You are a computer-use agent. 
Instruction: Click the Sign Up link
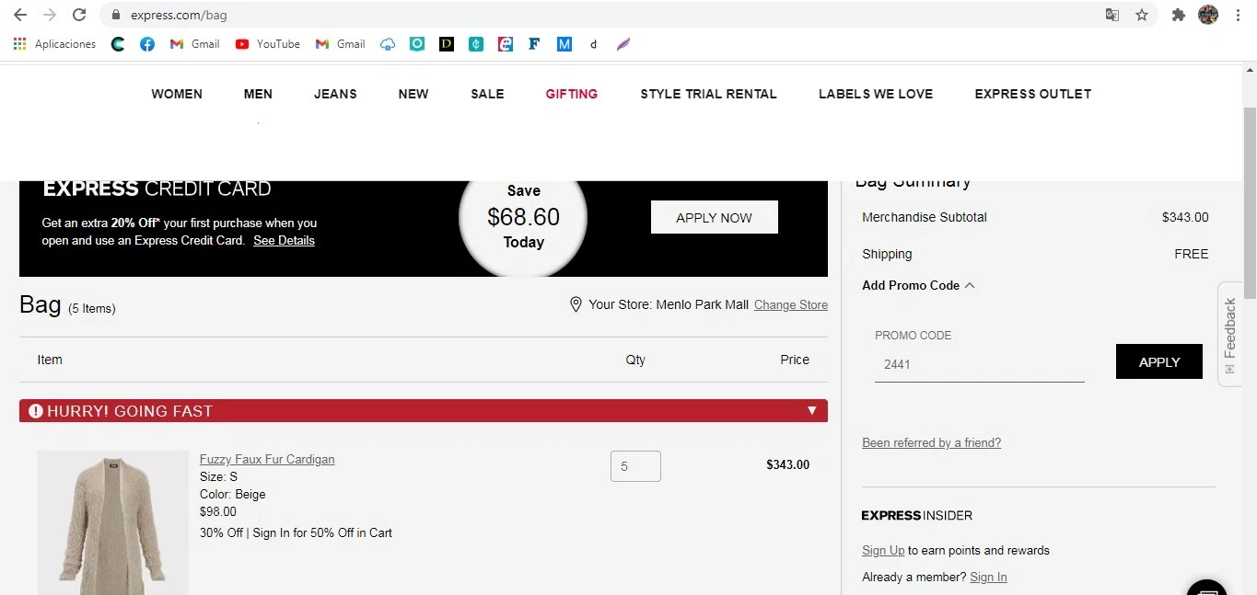883,550
